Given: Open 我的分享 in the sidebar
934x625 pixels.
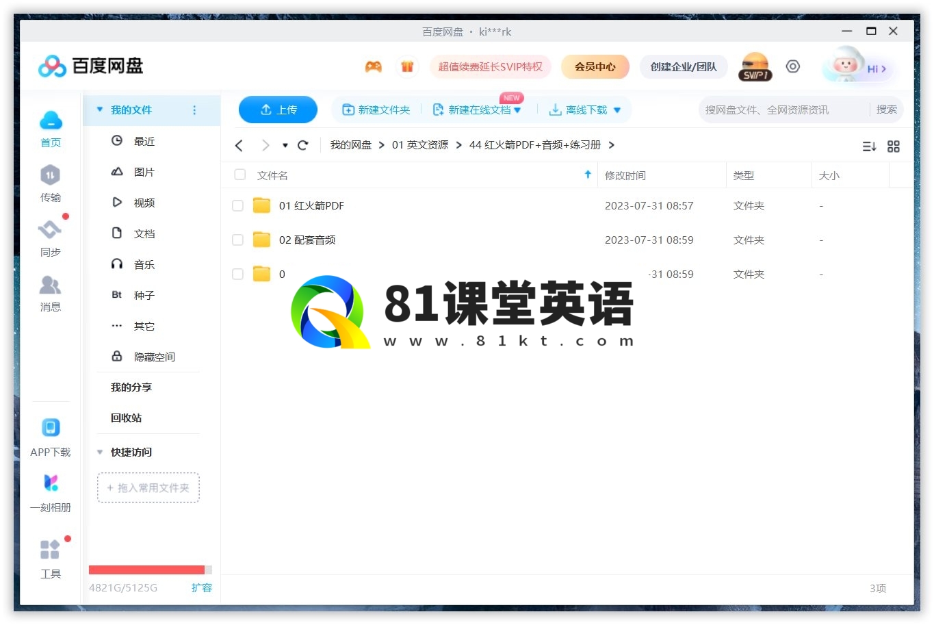Looking at the screenshot, I should [x=131, y=387].
